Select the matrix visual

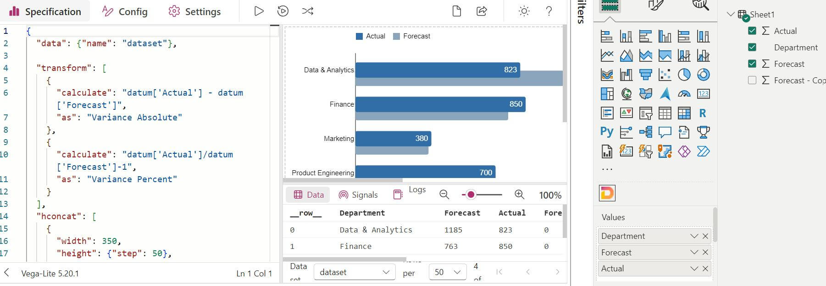tap(684, 113)
